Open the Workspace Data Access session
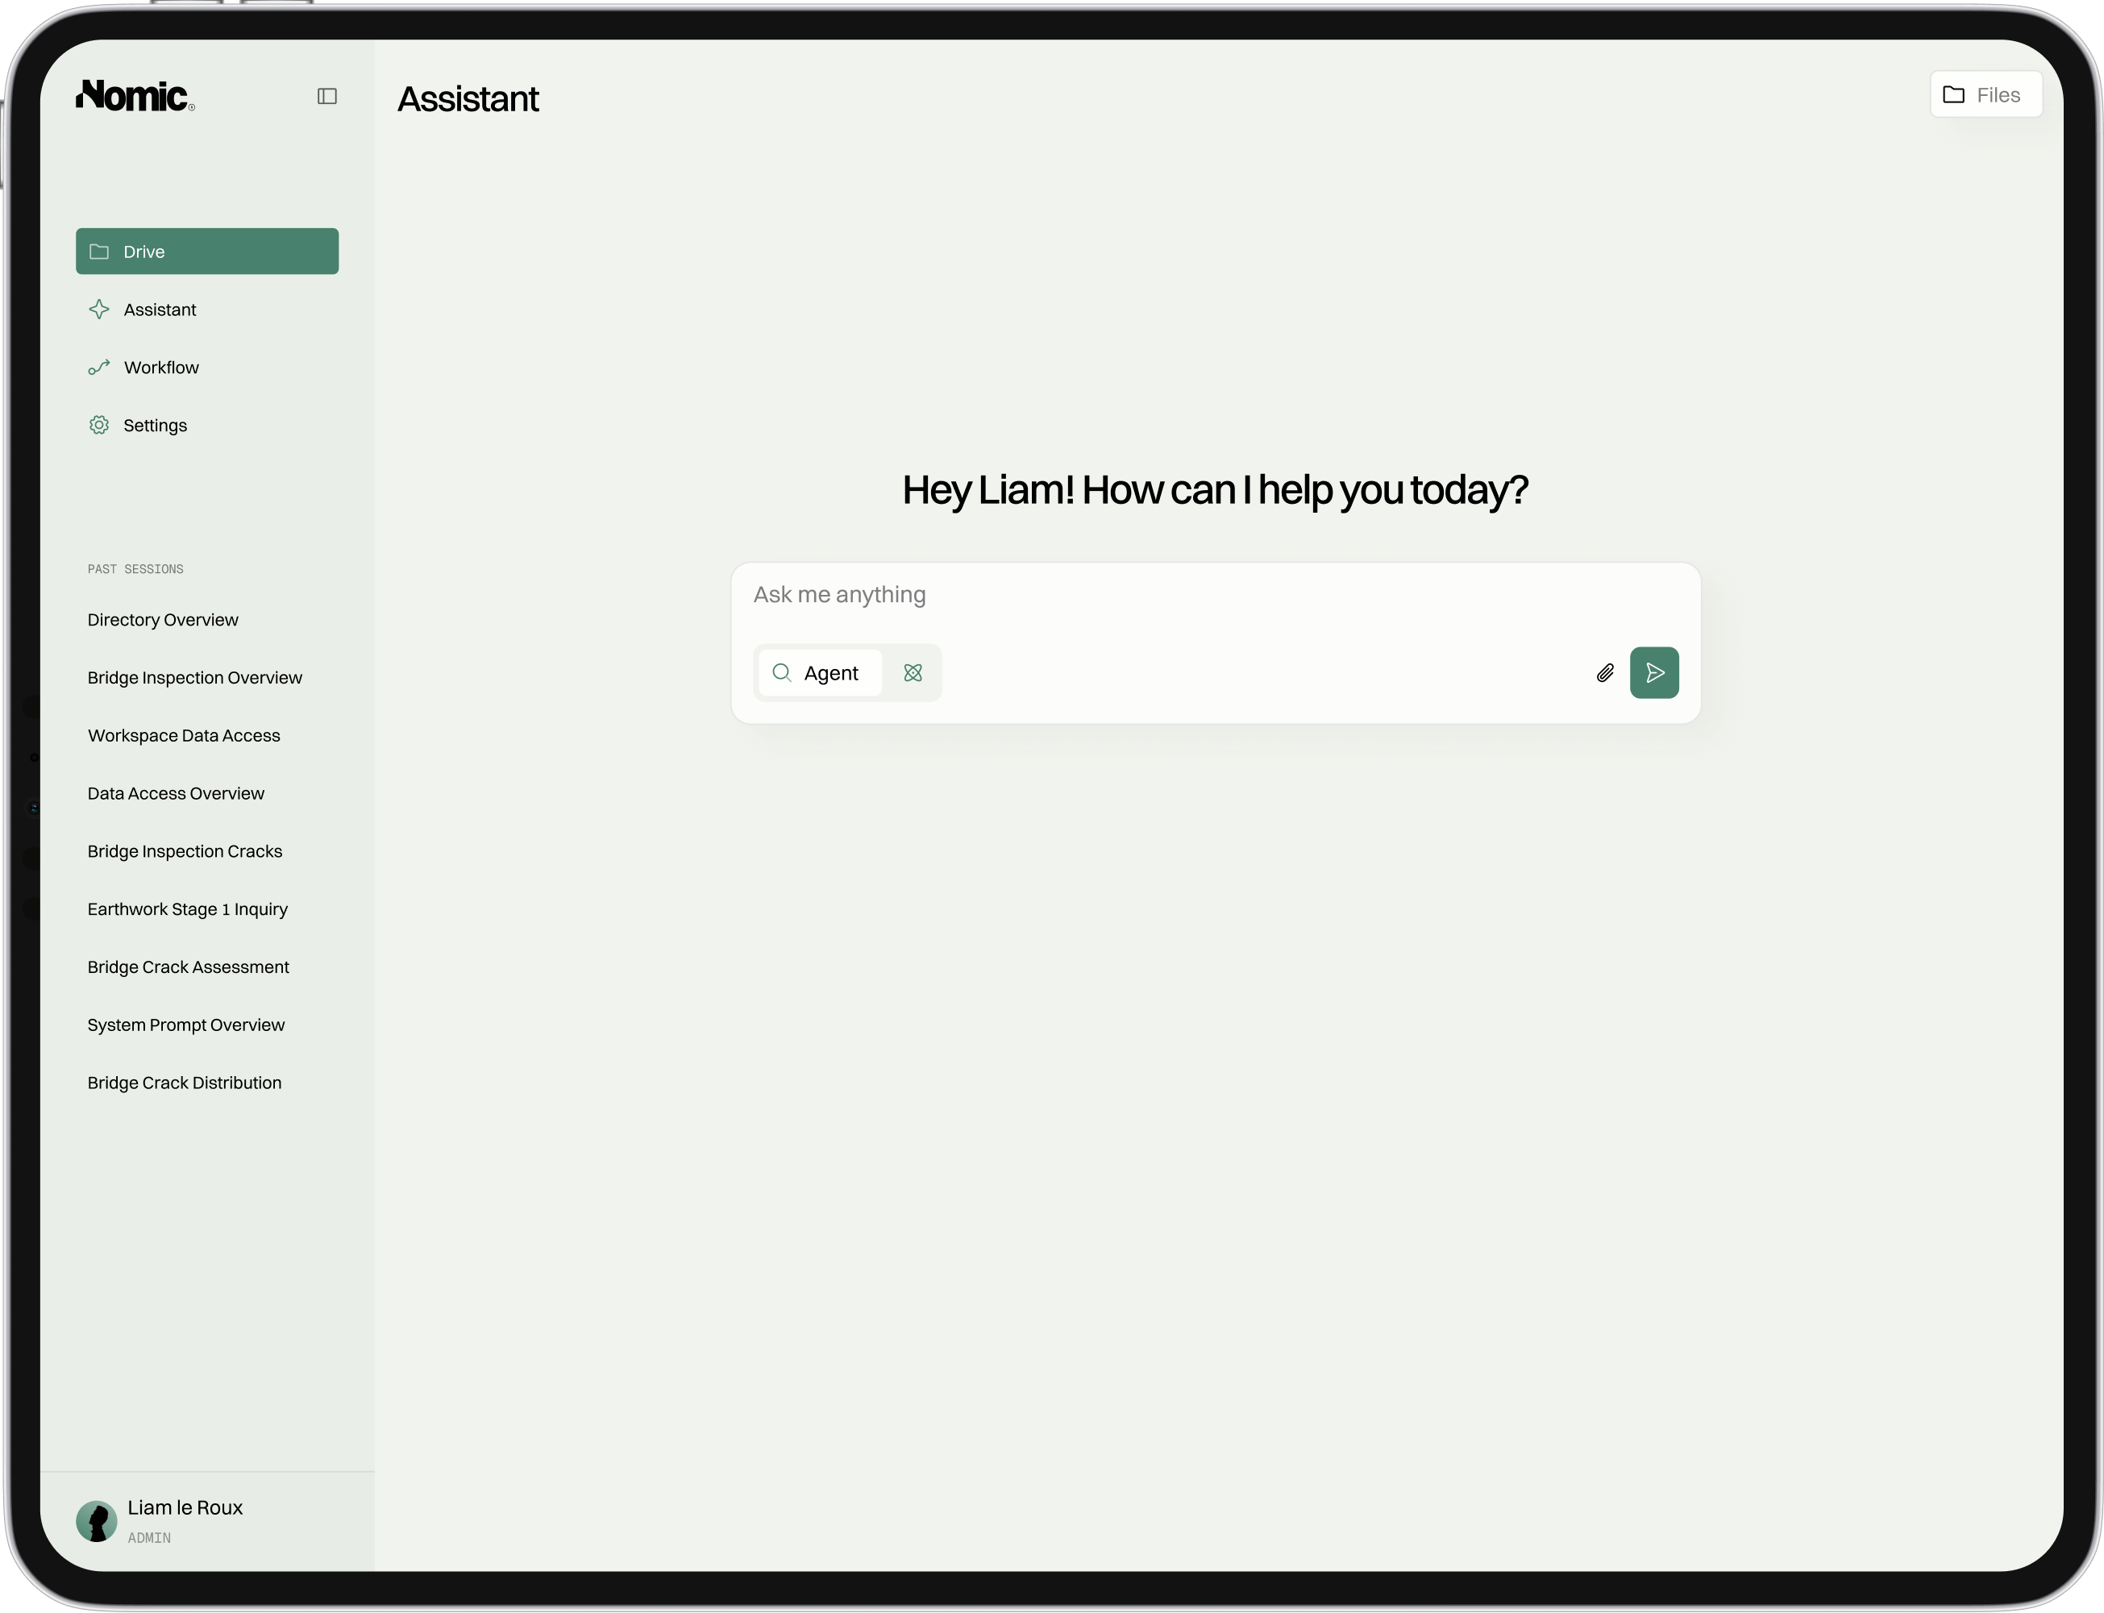The image size is (2104, 1613). [x=184, y=735]
